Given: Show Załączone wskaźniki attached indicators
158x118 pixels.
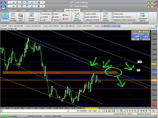Looking at the screenshot, I should pyautogui.click(x=92, y=20).
